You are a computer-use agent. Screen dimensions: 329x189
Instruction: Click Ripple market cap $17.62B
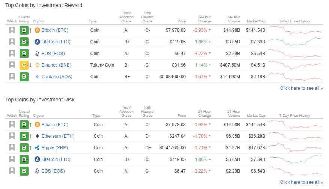click(257, 148)
